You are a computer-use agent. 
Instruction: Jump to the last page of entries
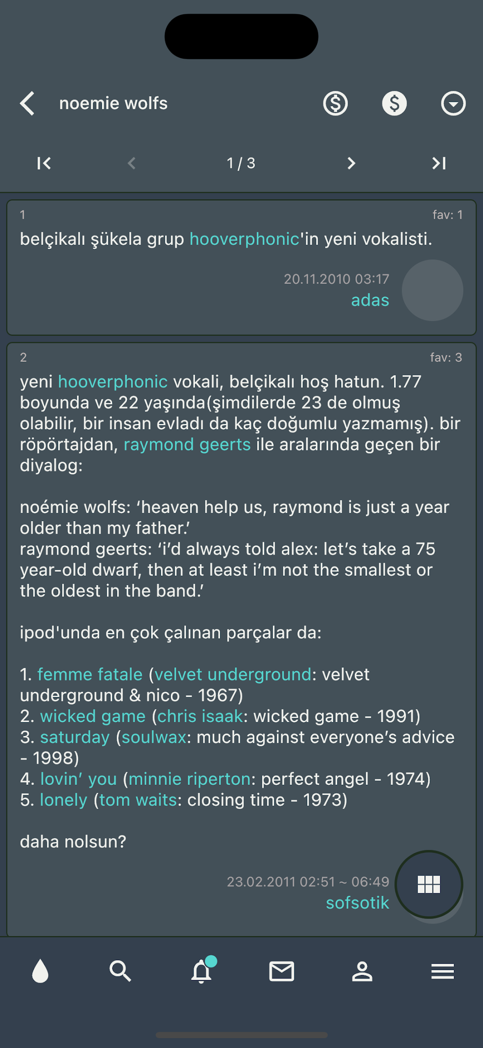pos(439,163)
